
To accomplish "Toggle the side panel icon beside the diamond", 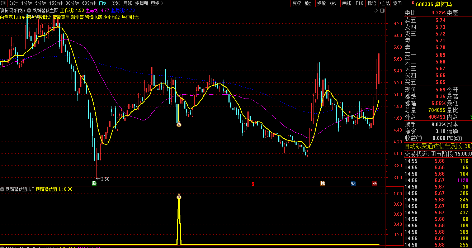I will coord(382,11).
